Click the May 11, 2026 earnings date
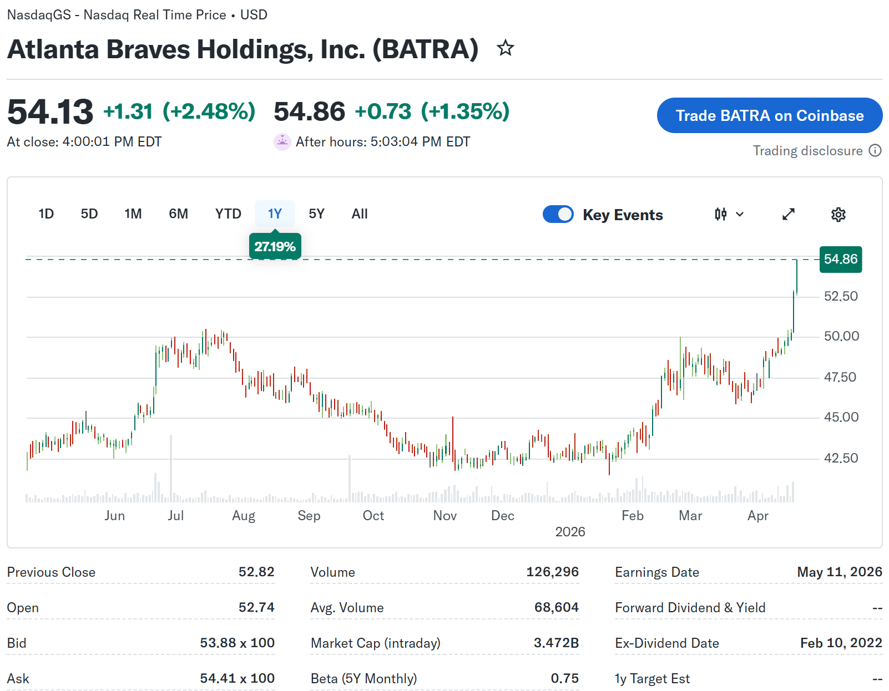This screenshot has width=889, height=691. [x=840, y=572]
